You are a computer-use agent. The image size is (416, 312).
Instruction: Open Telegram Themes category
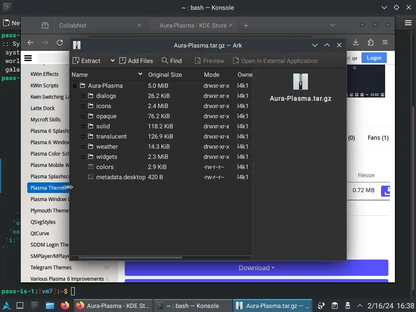(x=51, y=267)
